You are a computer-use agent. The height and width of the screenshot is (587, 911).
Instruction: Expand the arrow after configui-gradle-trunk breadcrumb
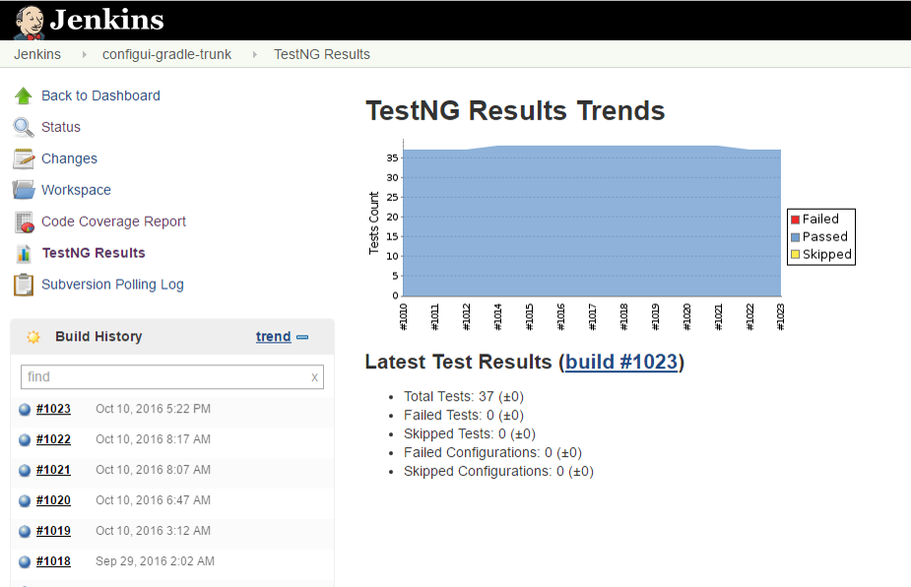(x=254, y=54)
